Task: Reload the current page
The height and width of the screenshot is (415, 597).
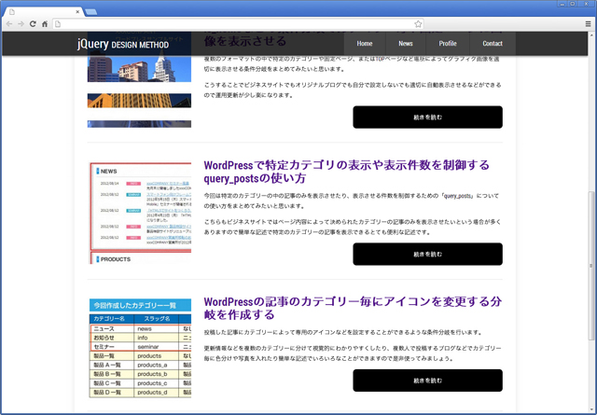Action: point(33,23)
